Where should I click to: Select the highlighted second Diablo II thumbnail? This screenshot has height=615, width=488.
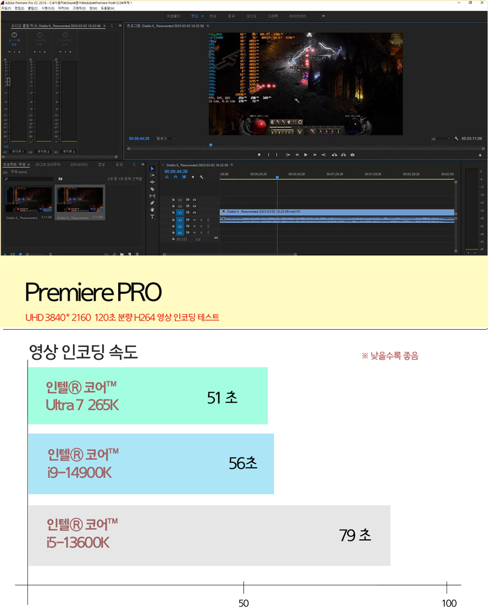(79, 199)
